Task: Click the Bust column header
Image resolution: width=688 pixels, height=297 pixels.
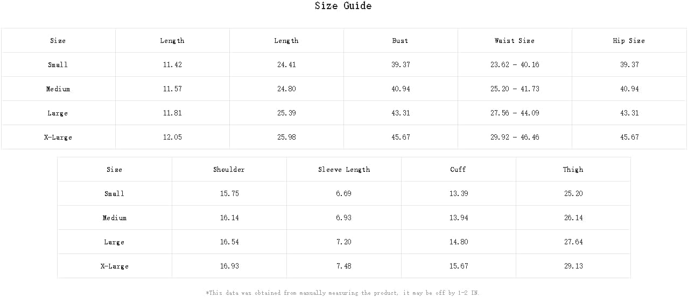Action: [400, 41]
